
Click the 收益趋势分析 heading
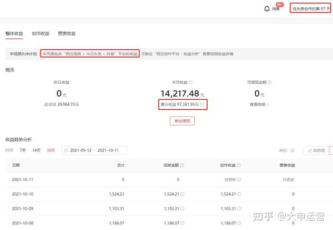tap(18, 140)
